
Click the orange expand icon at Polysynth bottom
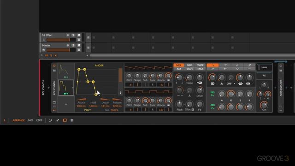pos(54,110)
